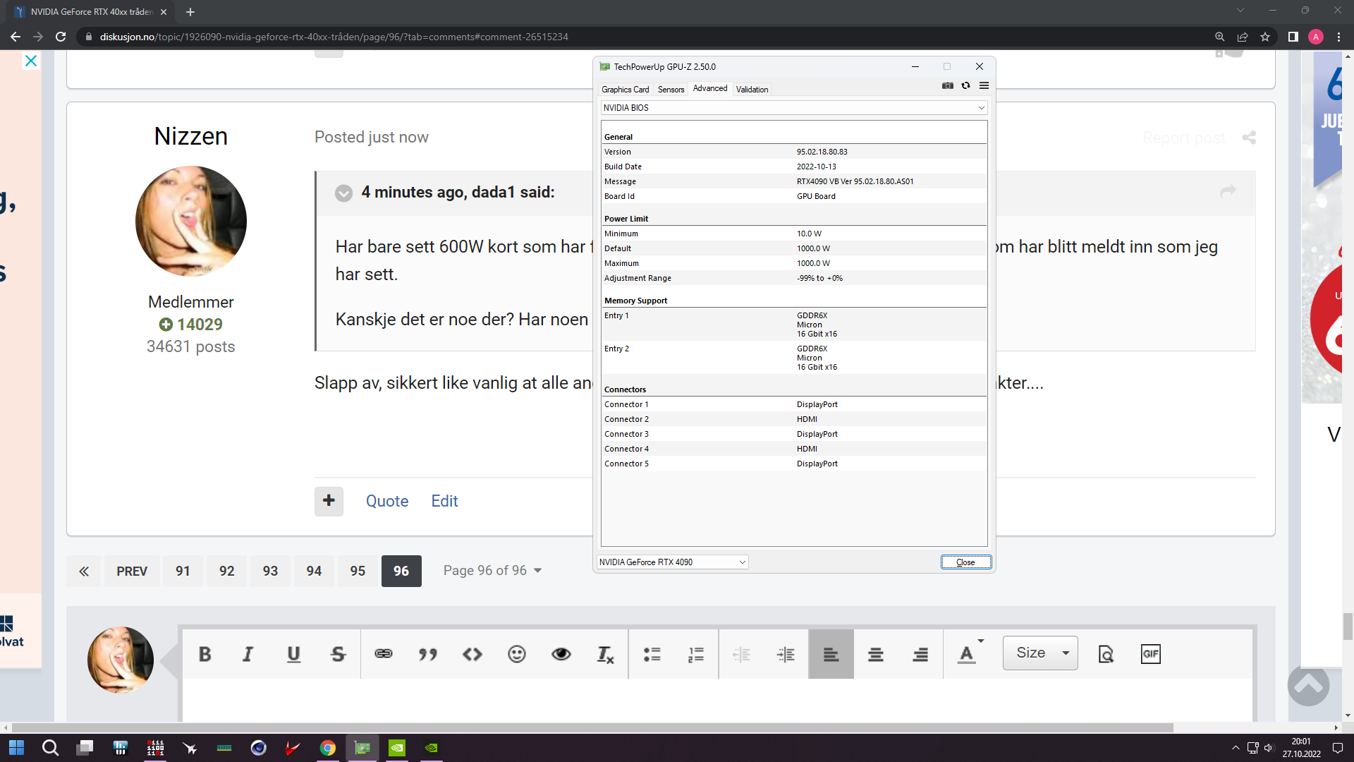
Task: Toggle bold formatting in editor
Action: [x=205, y=654]
